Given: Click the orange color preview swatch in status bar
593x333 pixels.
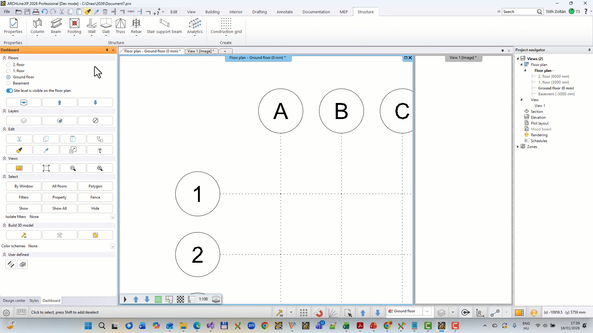Looking at the screenshot, I should [519, 312].
